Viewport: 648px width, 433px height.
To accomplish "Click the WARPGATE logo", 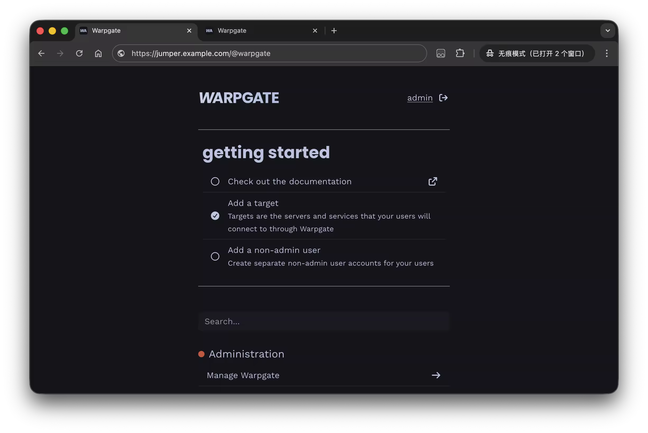I will tap(239, 98).
